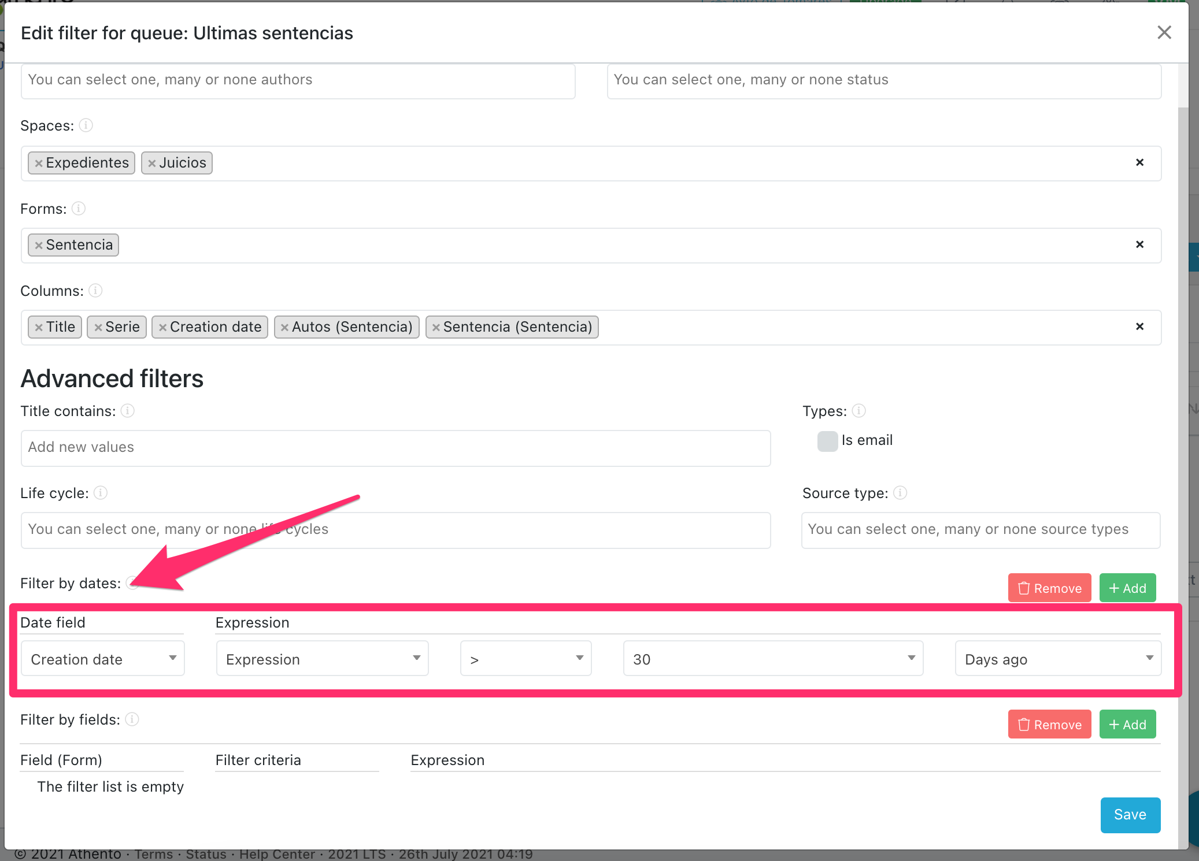This screenshot has height=861, width=1199.
Task: Click the Title contains input field
Action: coord(395,448)
